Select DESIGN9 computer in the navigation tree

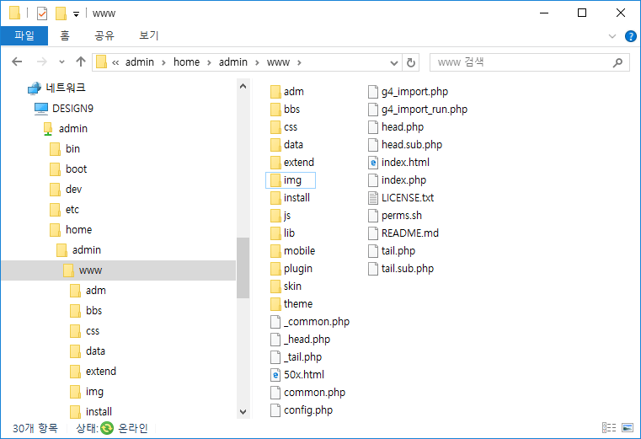coord(70,108)
